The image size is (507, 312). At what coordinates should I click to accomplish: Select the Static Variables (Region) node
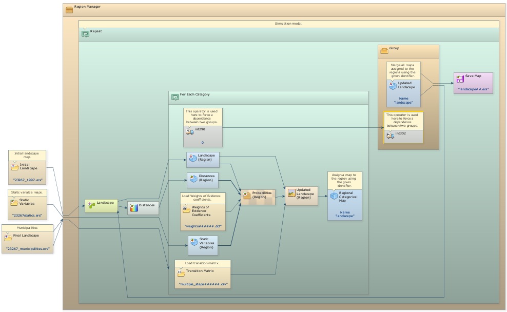click(x=203, y=245)
